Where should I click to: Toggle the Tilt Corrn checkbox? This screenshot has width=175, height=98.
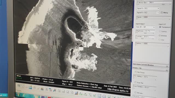[x=135, y=93]
